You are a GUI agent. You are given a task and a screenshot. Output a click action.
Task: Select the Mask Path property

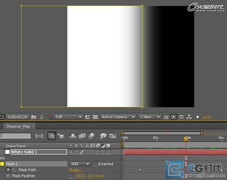[27, 170]
